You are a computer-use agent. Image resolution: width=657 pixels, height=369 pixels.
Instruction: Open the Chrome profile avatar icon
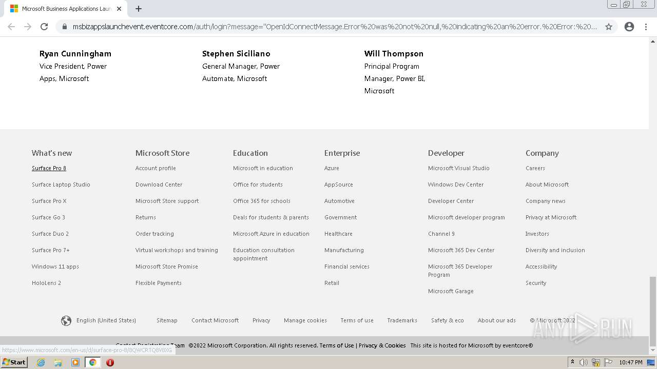(x=629, y=27)
